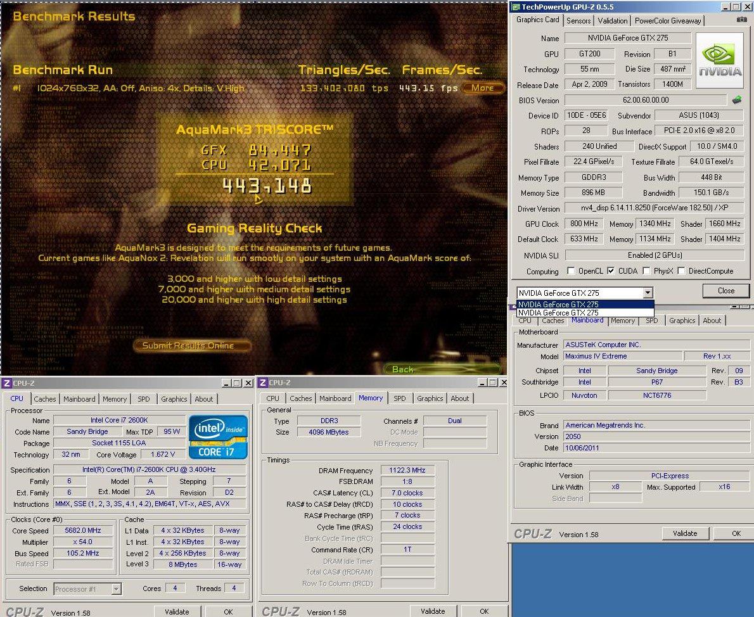
Task: Click the GPU-Z title bar app icon
Action: tap(516, 7)
